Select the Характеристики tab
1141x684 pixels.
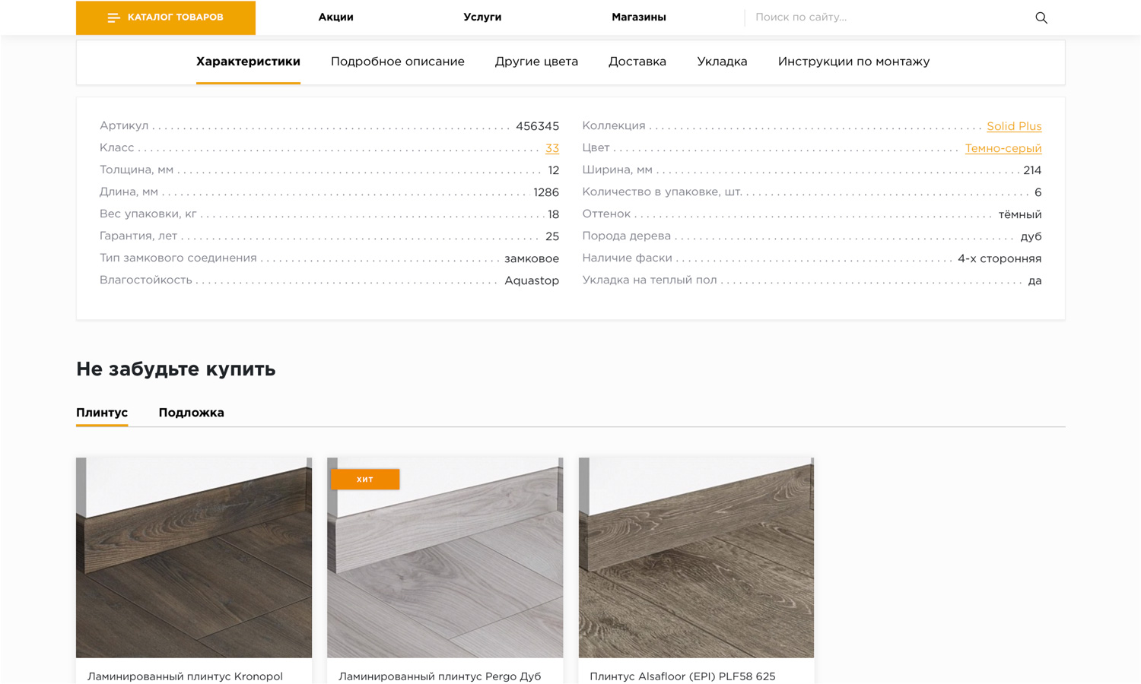click(x=248, y=62)
